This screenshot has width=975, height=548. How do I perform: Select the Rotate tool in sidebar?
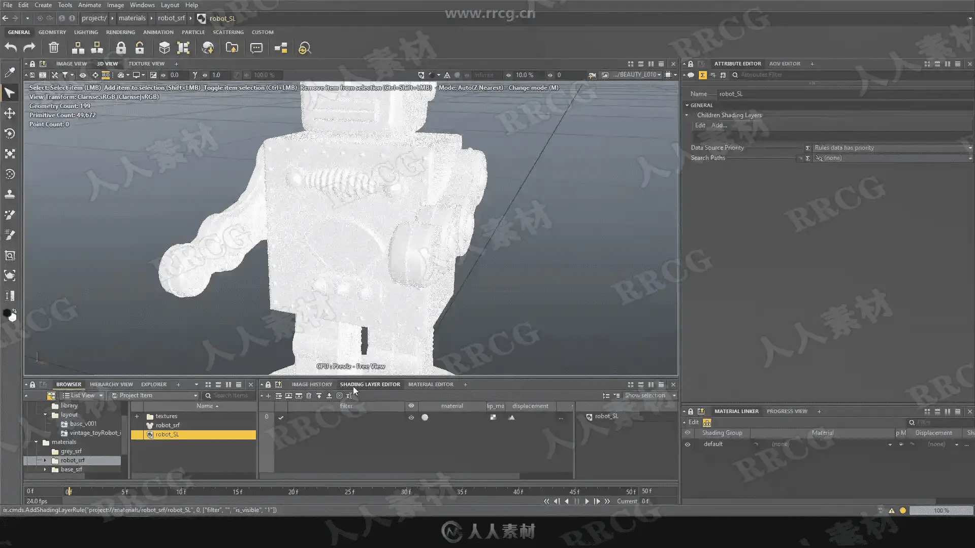10,133
